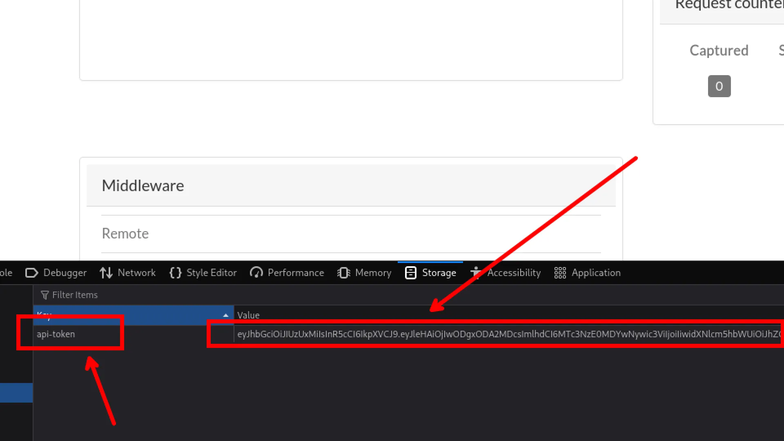
Task: Switch to the Application tab
Action: 588,273
